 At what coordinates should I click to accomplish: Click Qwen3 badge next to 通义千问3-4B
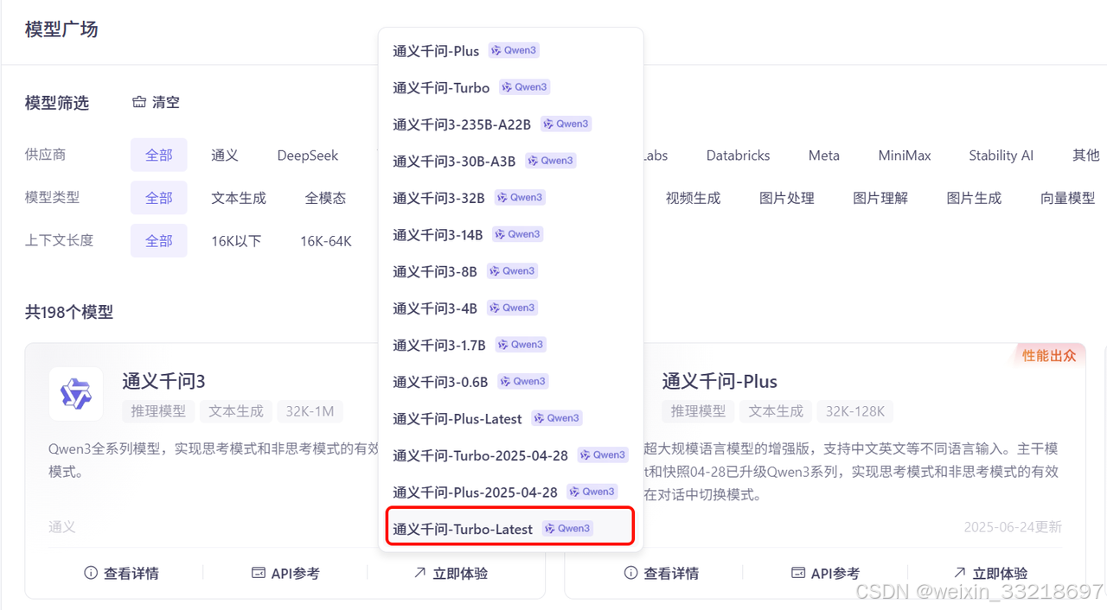pyautogui.click(x=512, y=308)
